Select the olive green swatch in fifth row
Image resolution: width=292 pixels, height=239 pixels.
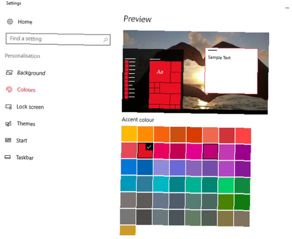point(226,202)
